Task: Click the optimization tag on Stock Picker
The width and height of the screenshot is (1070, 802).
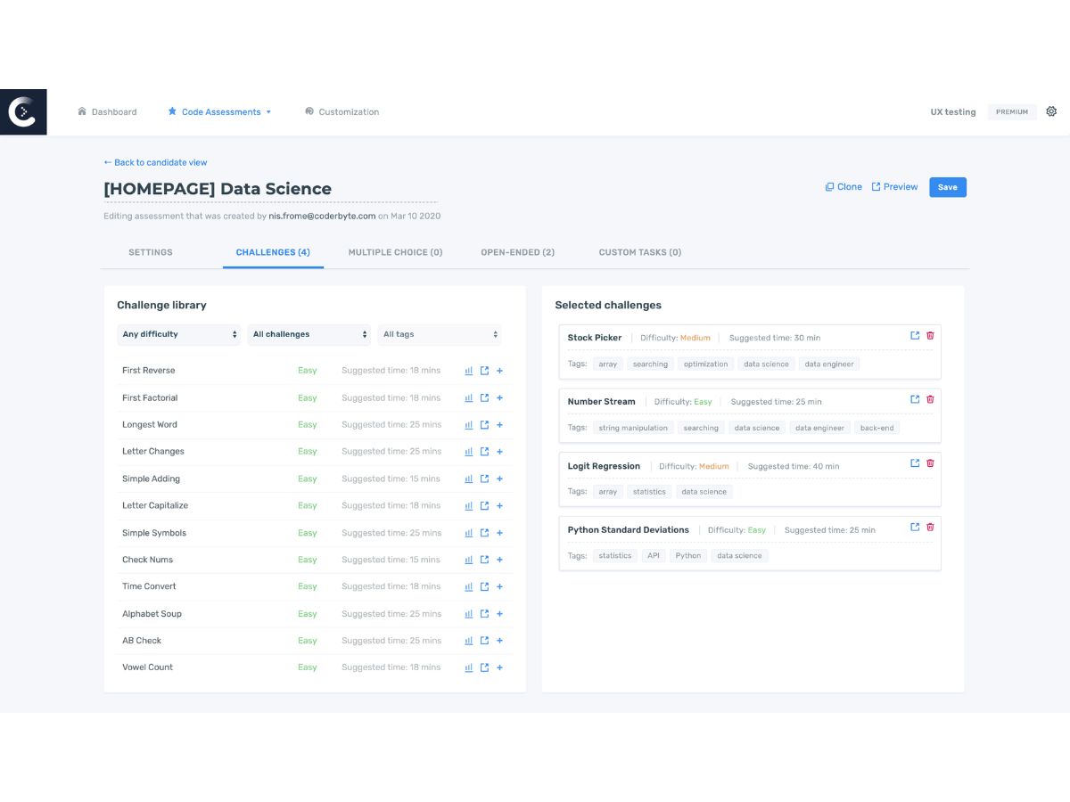Action: (x=706, y=364)
